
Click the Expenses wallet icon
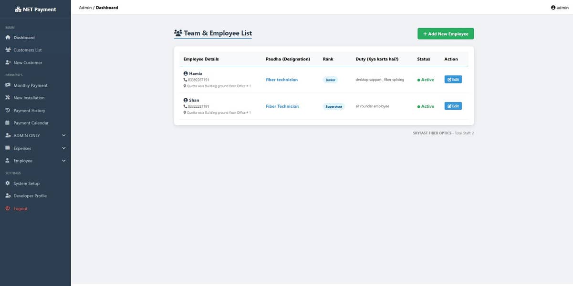tap(8, 148)
